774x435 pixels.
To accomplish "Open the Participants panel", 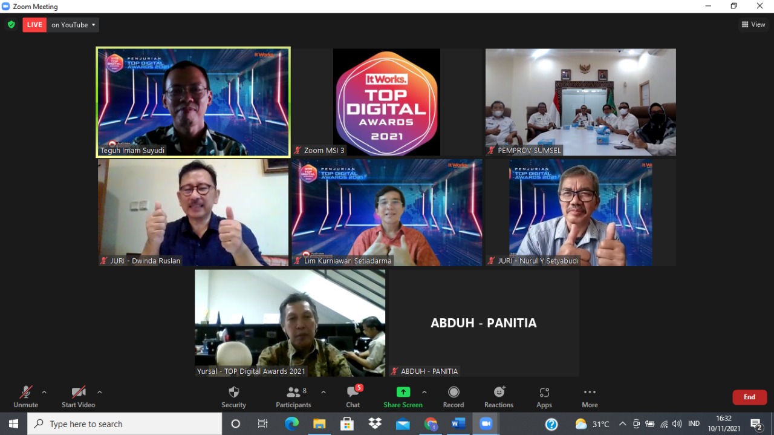I will [x=293, y=392].
